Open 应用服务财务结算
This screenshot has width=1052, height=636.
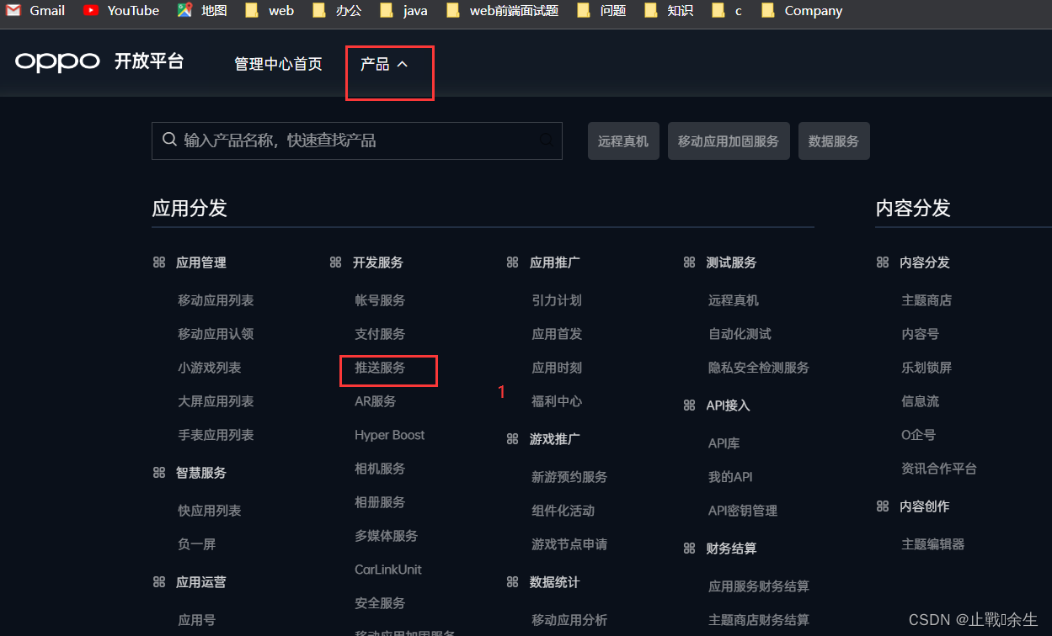(x=759, y=586)
